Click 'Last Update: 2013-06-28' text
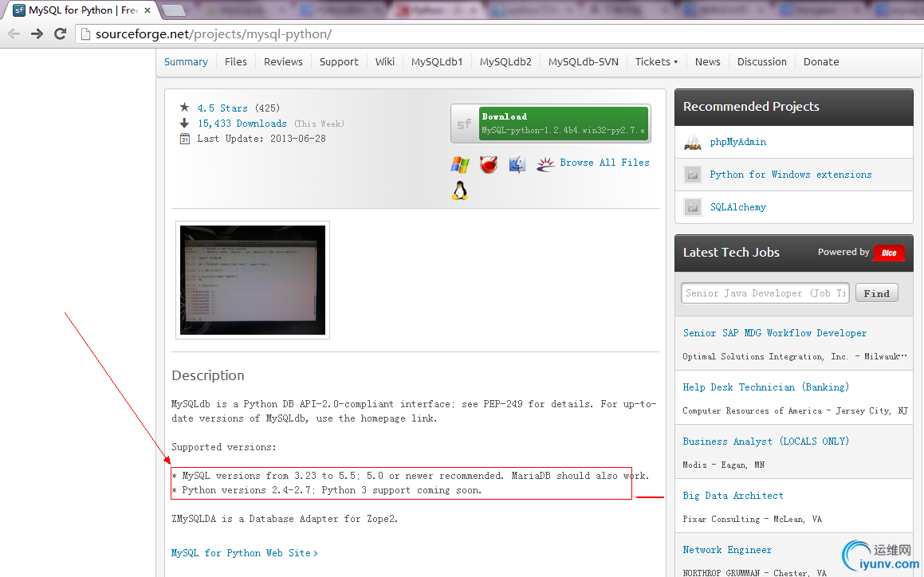Image resolution: width=924 pixels, height=577 pixels. pos(261,139)
